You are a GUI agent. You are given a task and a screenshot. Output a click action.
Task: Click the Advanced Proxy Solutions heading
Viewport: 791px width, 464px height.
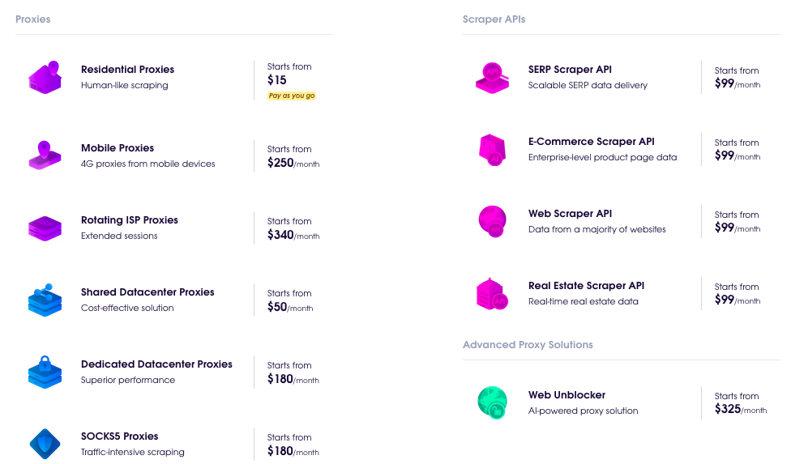[528, 345]
